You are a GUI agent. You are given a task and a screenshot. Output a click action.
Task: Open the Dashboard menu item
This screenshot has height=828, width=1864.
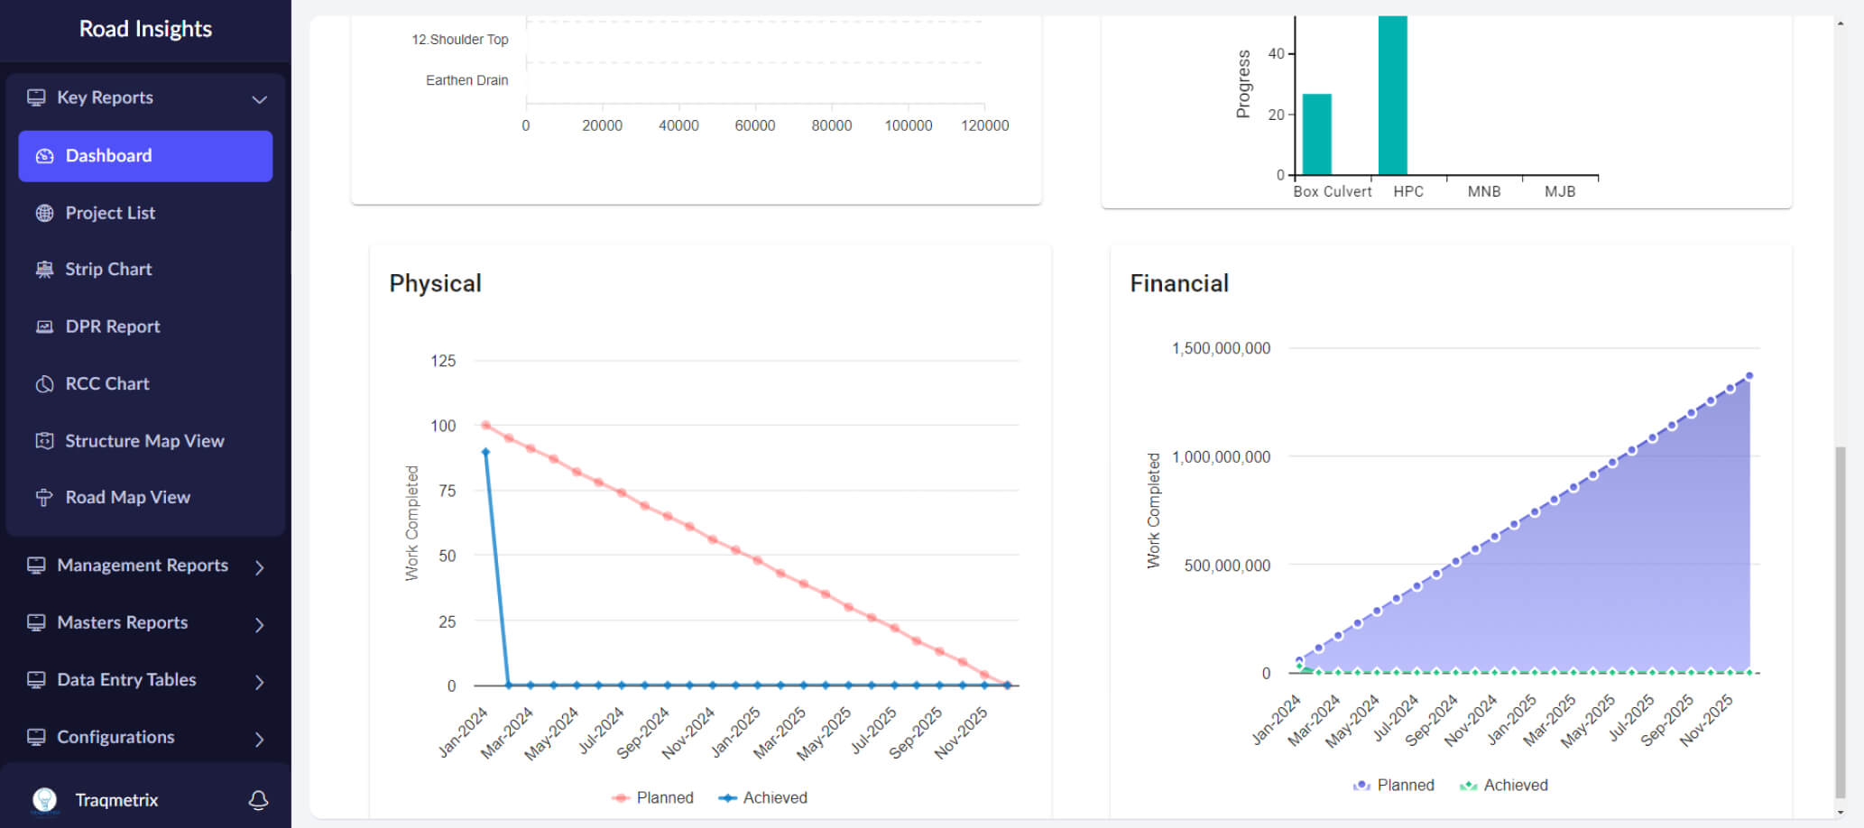point(145,156)
